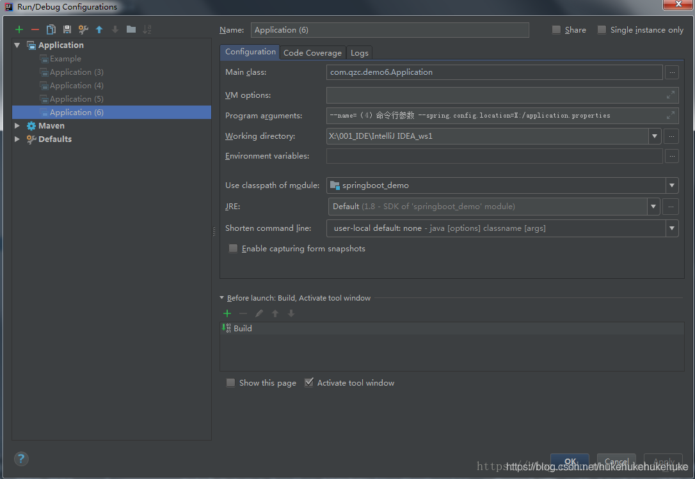Click the Cancel button

616,461
